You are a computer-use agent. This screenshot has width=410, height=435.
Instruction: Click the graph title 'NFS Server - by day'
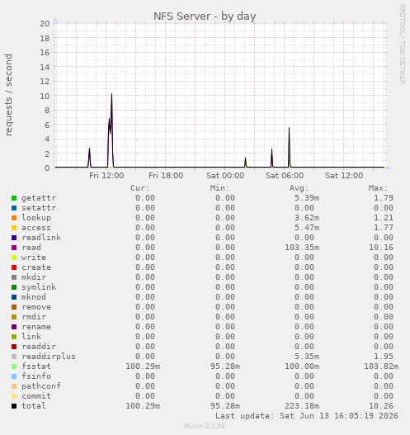pos(205,17)
